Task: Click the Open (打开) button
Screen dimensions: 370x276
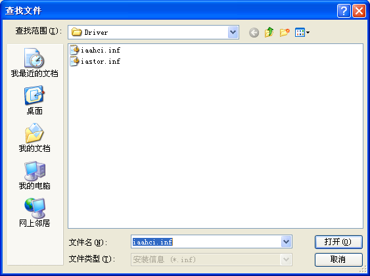Action: [338, 242]
